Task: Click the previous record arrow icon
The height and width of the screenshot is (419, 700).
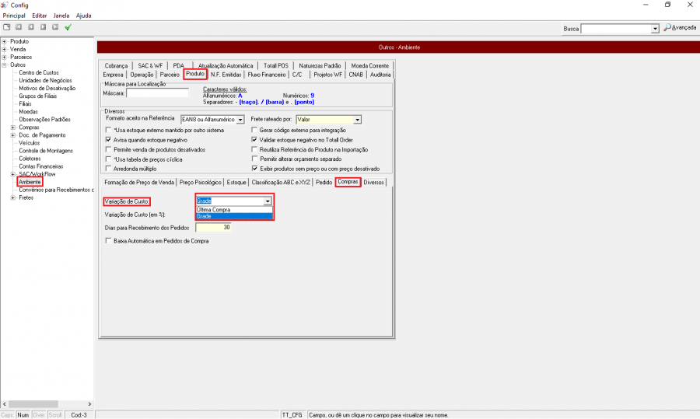Action: click(31, 27)
